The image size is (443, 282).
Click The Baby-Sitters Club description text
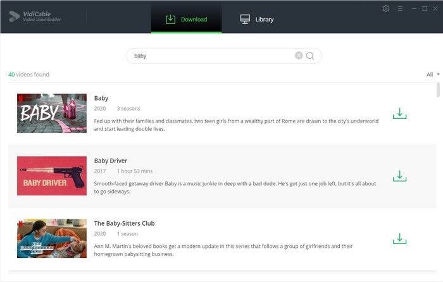coord(223,250)
